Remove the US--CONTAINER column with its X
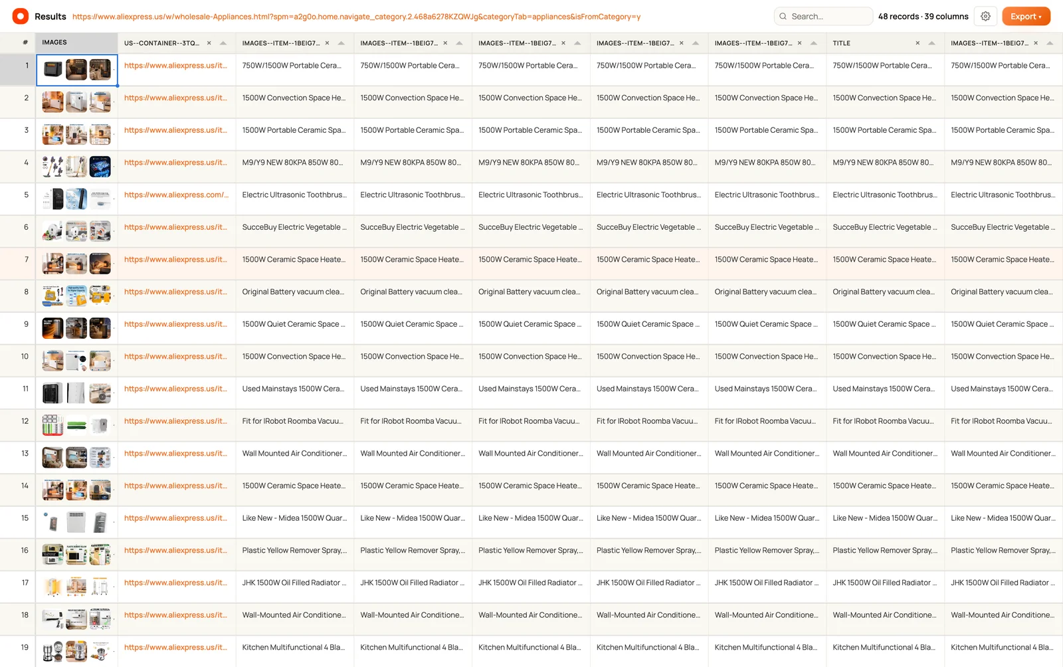The height and width of the screenshot is (667, 1063). [209, 43]
